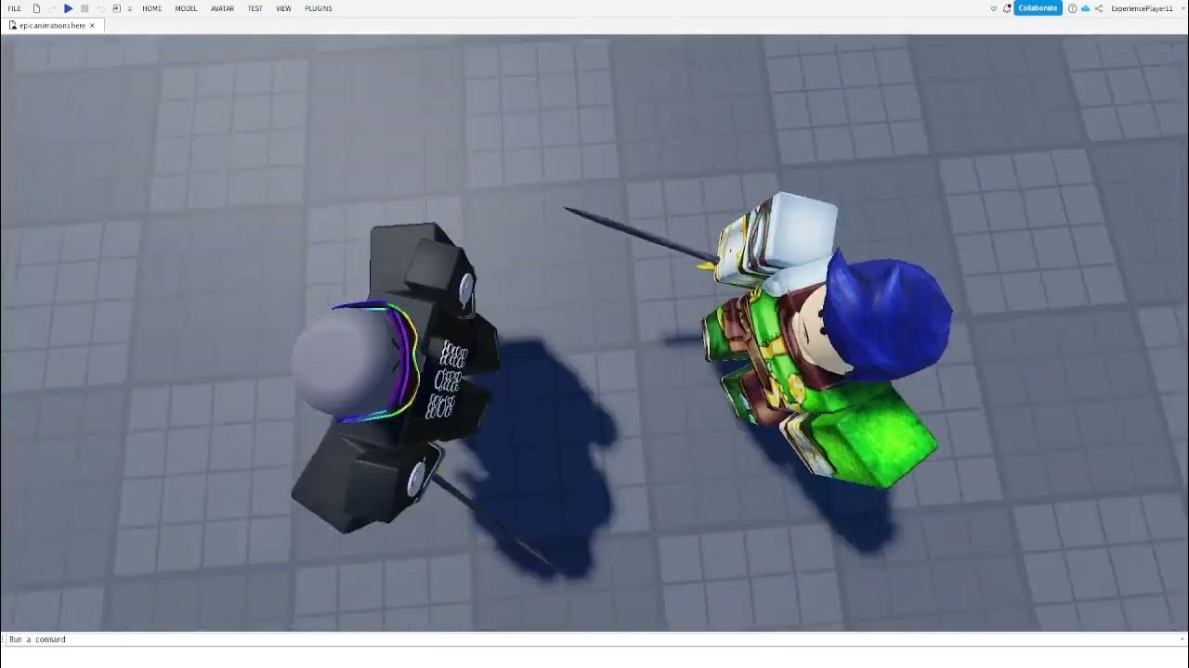The height and width of the screenshot is (668, 1189).
Task: Switch to the VIEW ribbon tab
Action: click(x=283, y=8)
